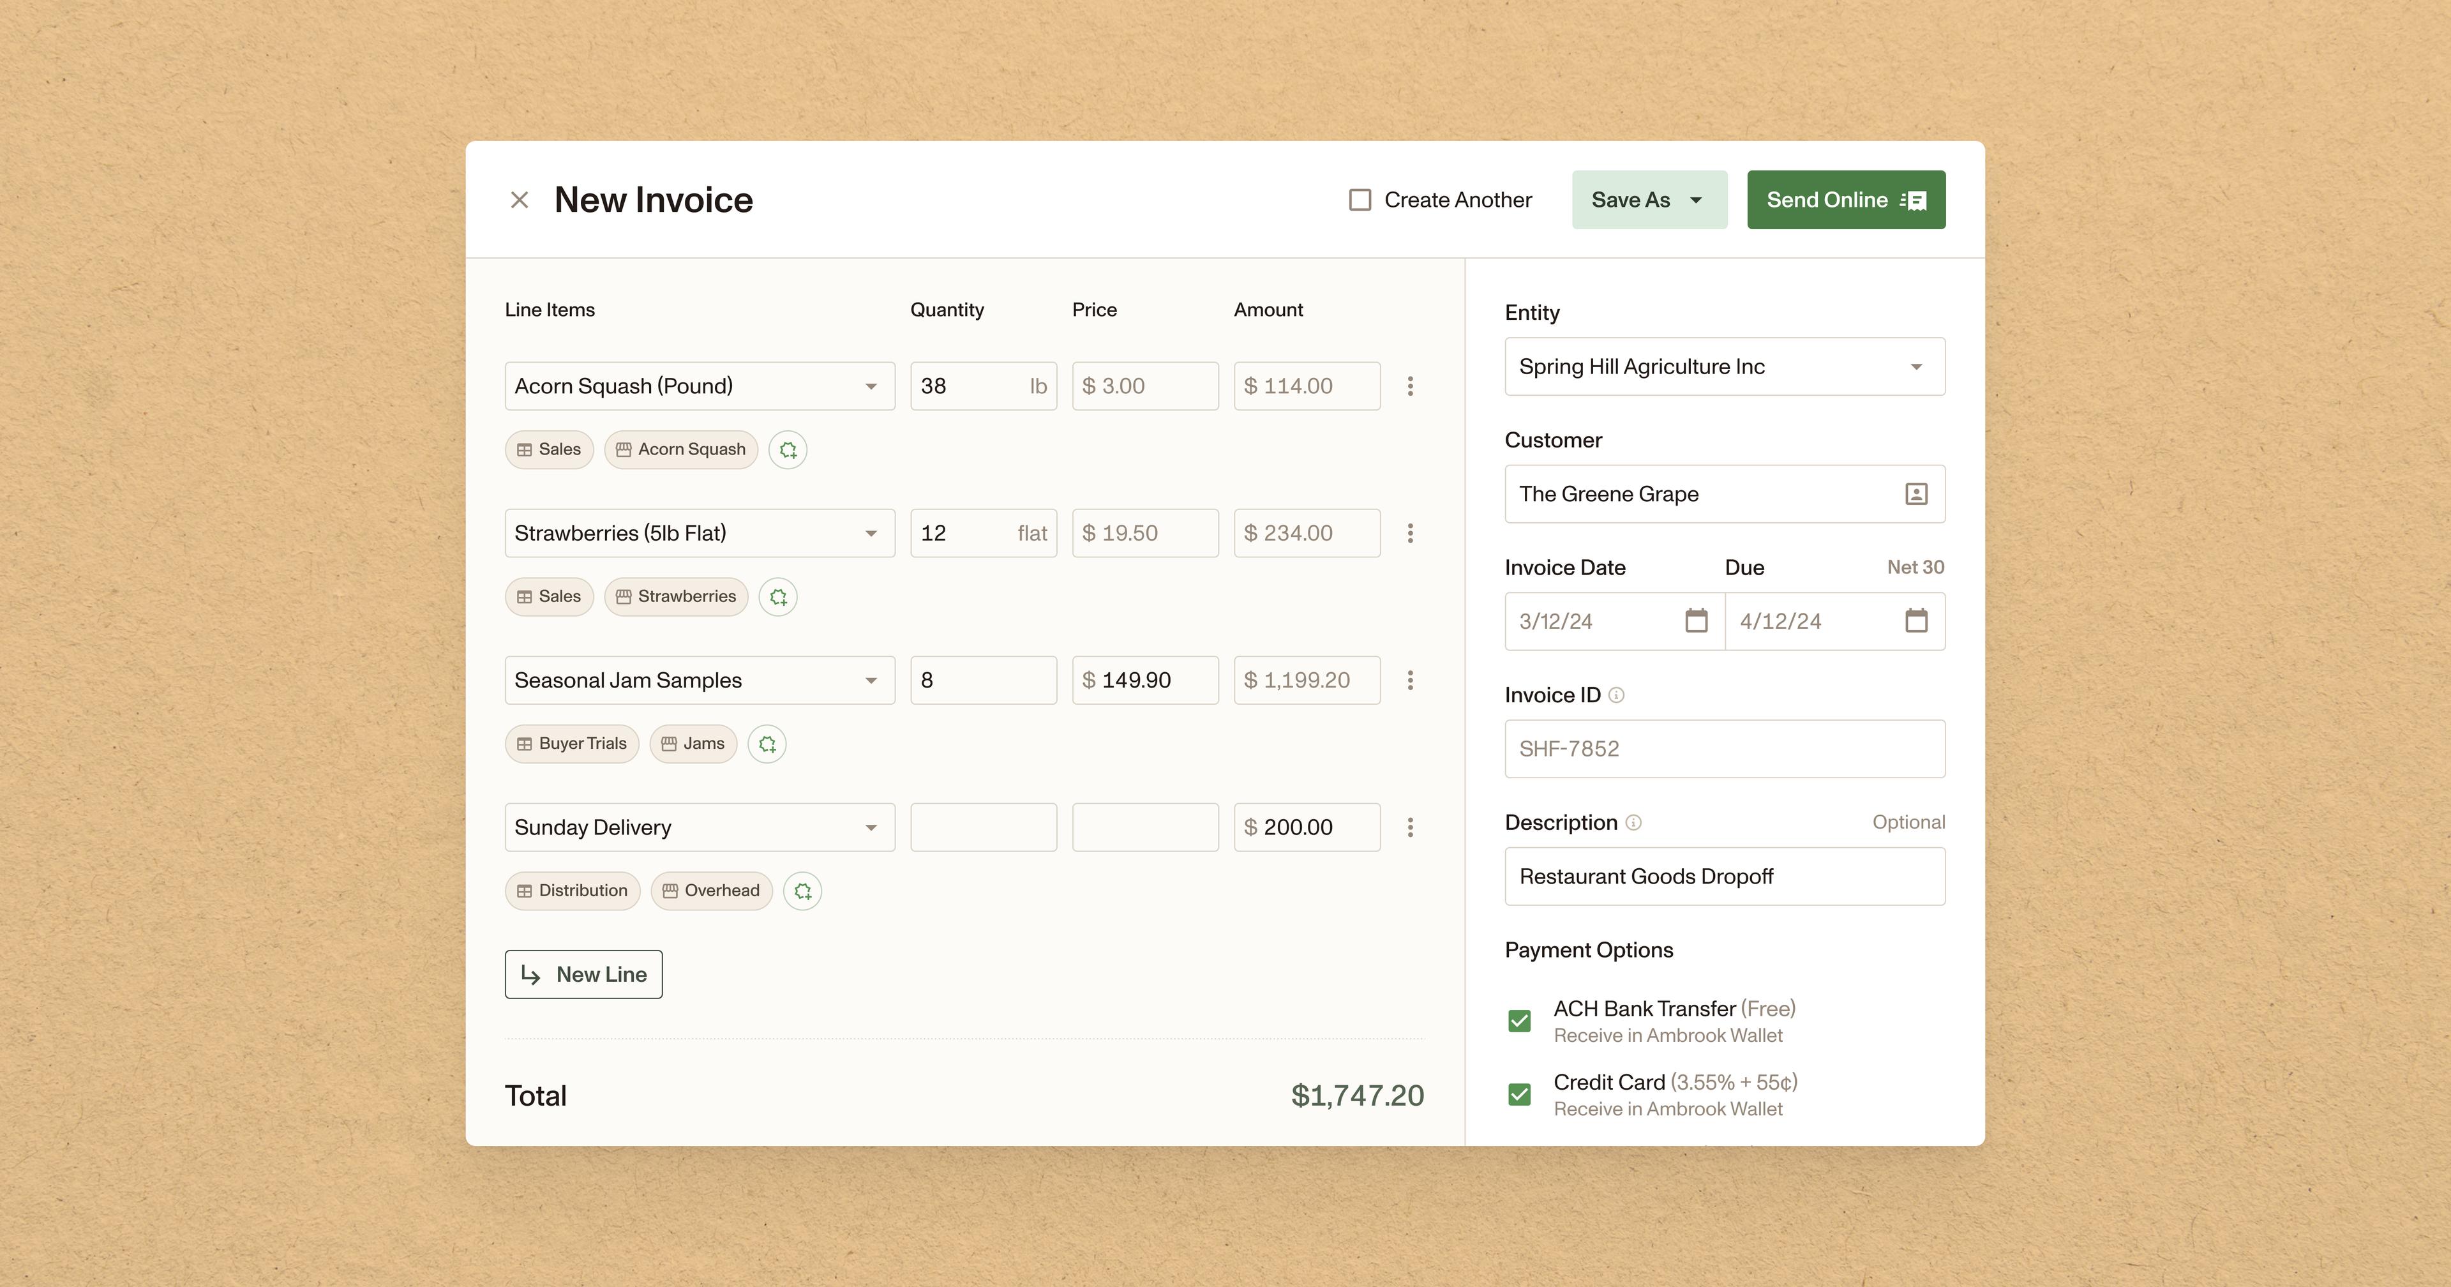2451x1287 pixels.
Task: Click the Invoice ID info icon
Action: [x=1615, y=695]
